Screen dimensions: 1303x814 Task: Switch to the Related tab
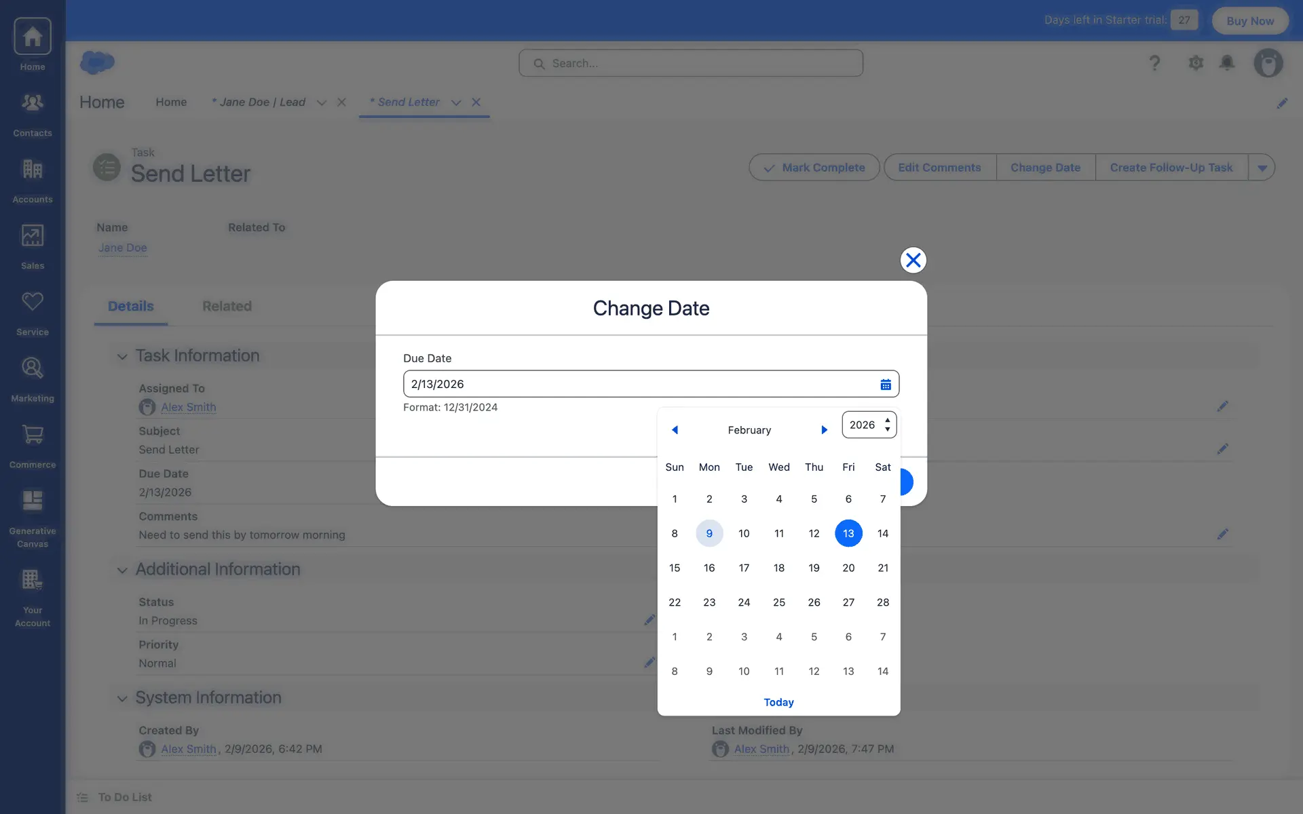pyautogui.click(x=227, y=307)
